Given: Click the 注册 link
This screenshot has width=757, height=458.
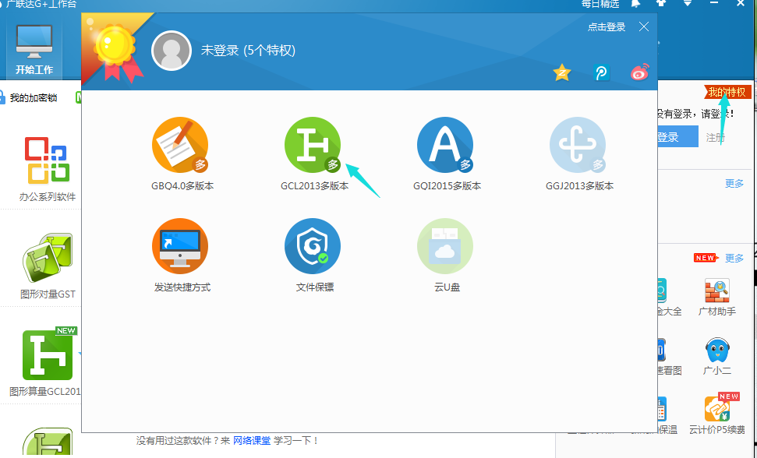Looking at the screenshot, I should 715,137.
